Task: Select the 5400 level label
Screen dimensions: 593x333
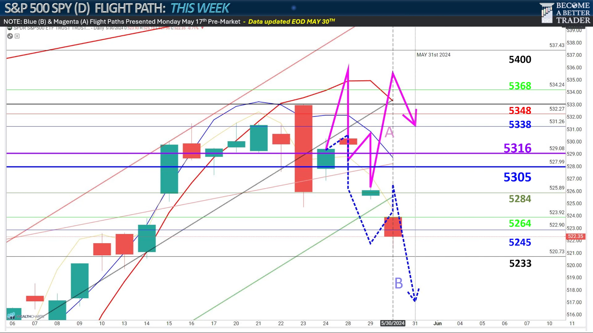Action: (x=520, y=60)
